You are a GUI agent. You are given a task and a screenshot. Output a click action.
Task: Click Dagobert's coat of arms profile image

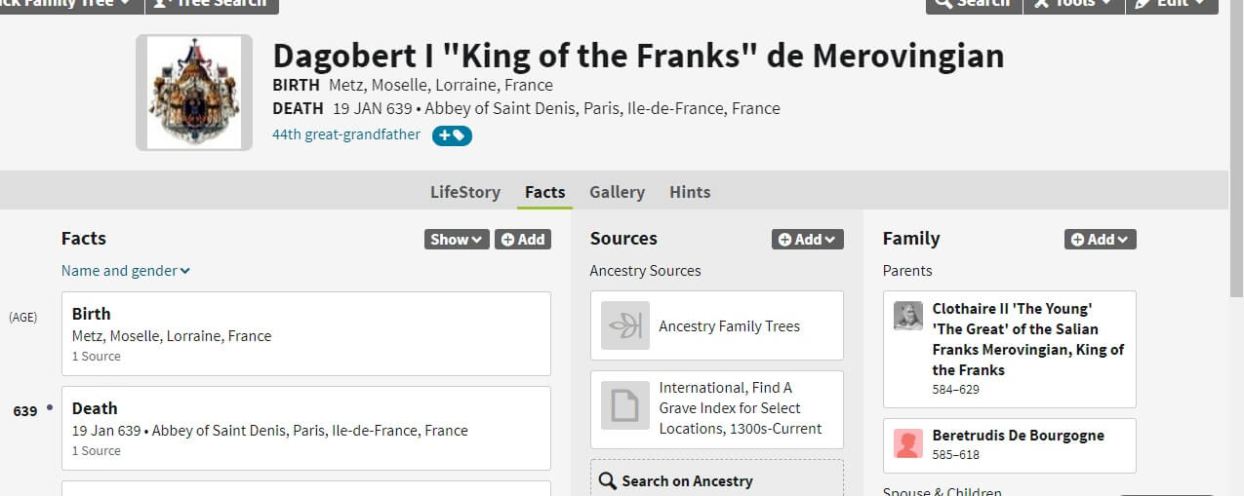click(193, 94)
